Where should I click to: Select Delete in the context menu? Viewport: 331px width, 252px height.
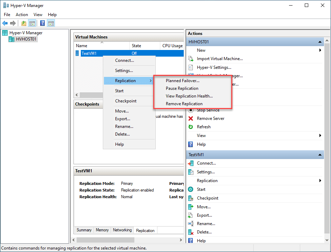click(x=129, y=134)
